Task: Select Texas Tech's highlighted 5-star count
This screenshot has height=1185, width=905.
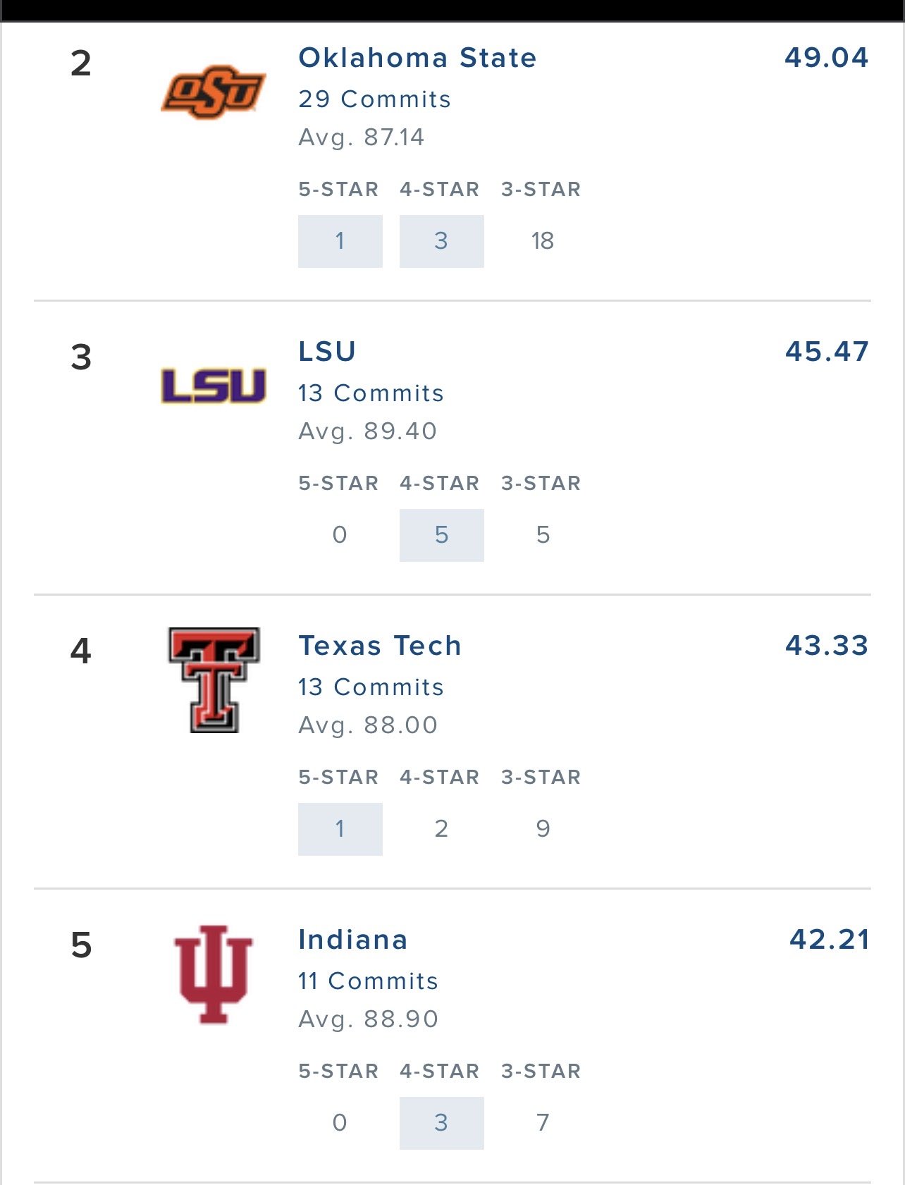Action: [340, 829]
